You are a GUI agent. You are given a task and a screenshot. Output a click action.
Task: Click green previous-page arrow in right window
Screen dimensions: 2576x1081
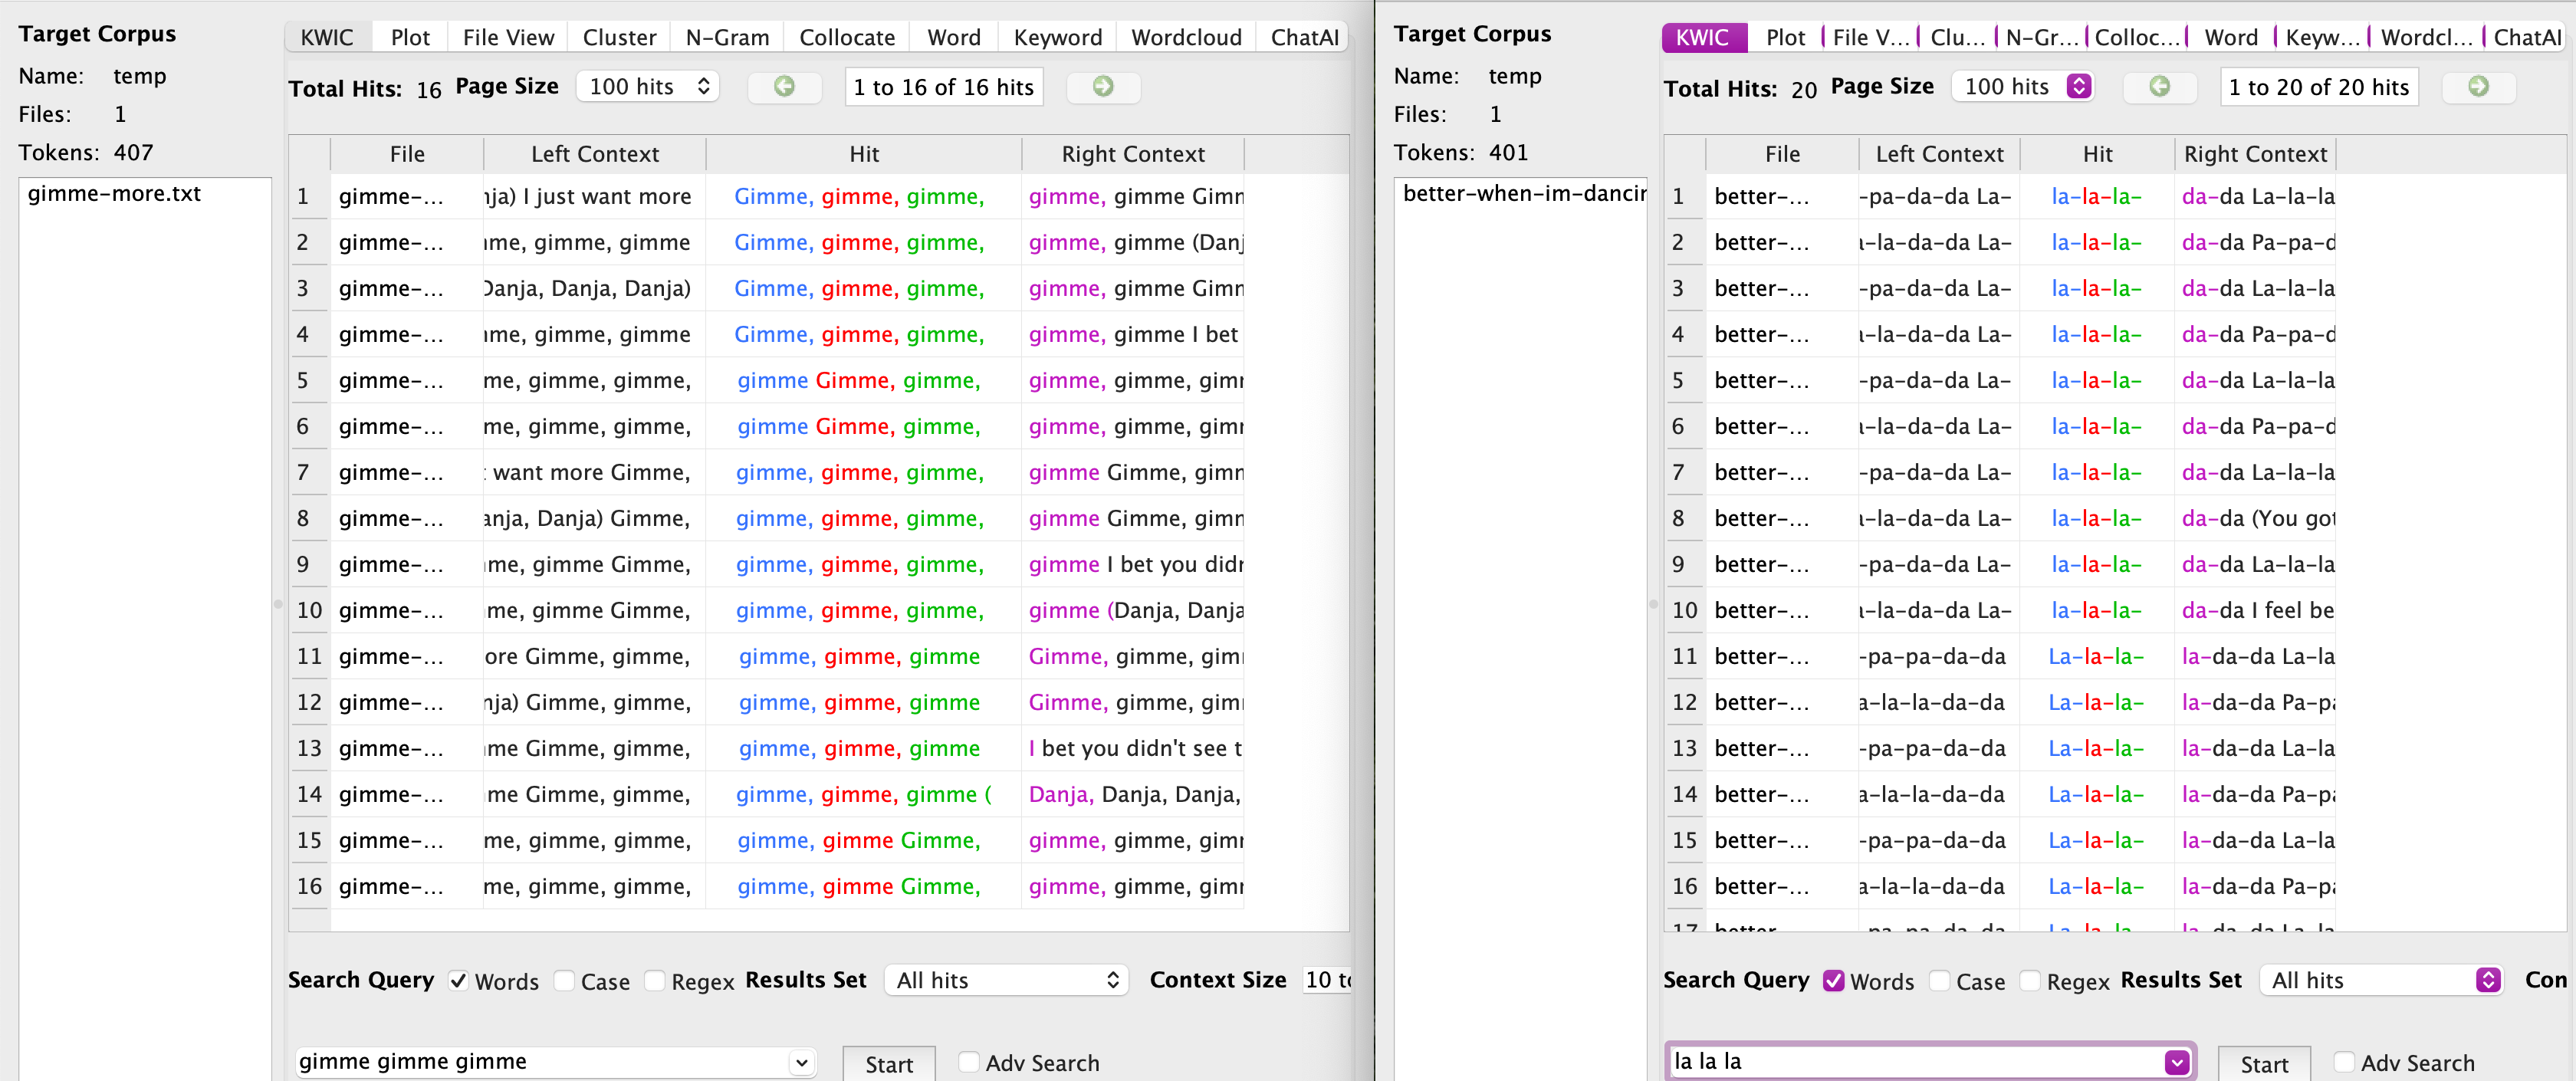[2159, 87]
